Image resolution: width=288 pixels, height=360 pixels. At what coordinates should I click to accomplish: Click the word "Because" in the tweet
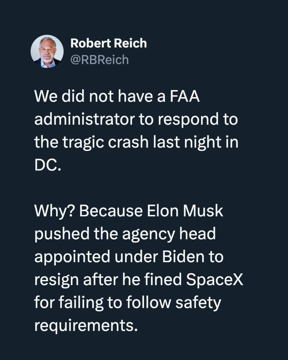point(111,211)
